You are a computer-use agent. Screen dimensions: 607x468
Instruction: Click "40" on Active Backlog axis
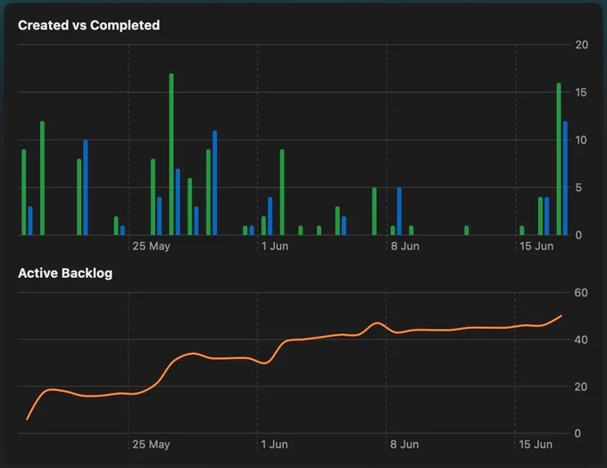tap(581, 339)
